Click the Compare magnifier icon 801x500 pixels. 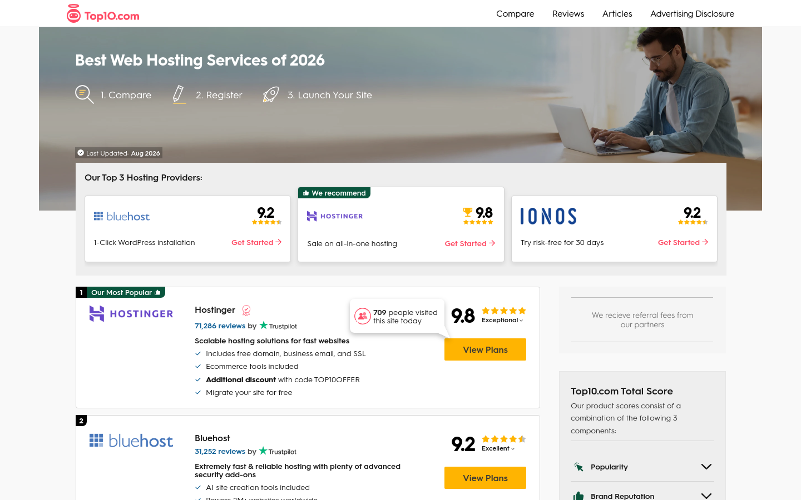(85, 94)
